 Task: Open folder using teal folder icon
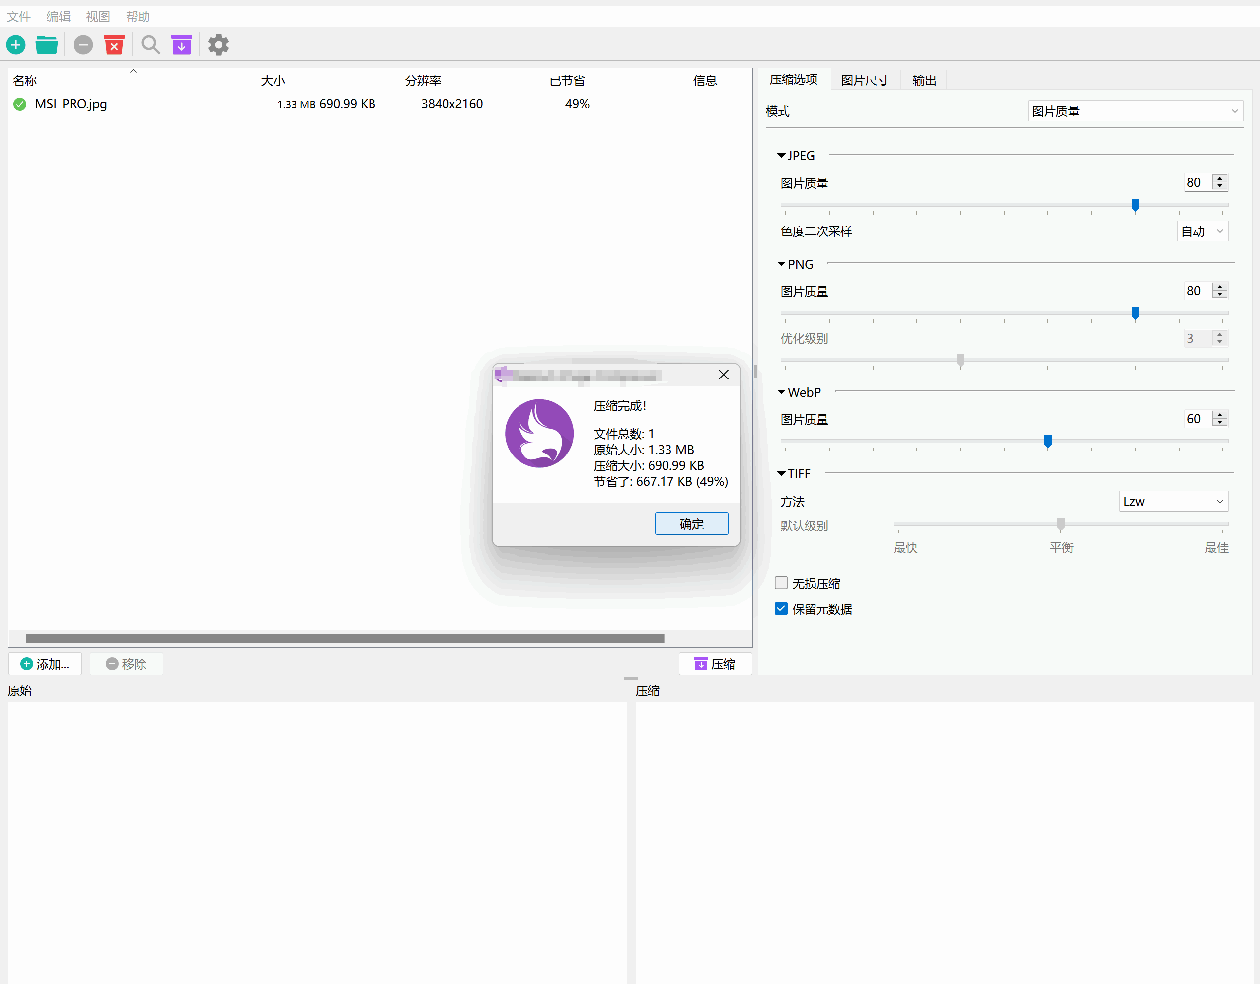[x=46, y=45]
